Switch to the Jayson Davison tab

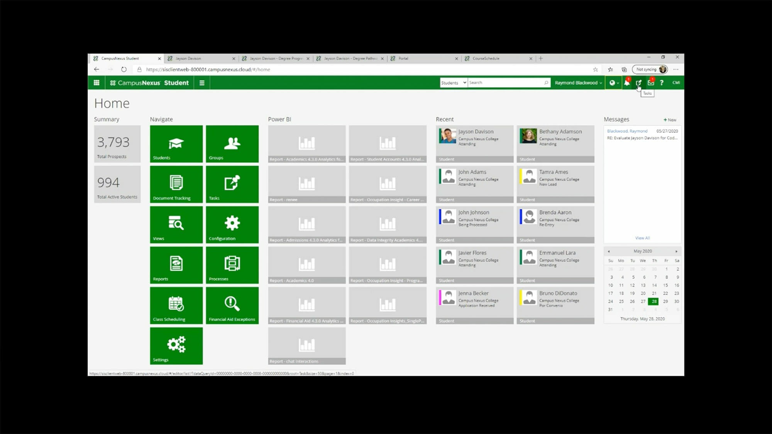[x=201, y=59]
